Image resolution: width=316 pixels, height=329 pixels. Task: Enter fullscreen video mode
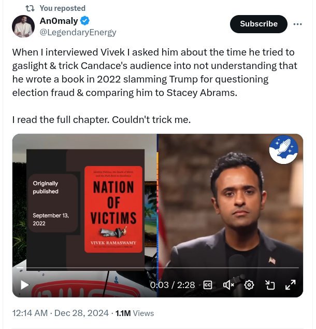pyautogui.click(x=290, y=284)
